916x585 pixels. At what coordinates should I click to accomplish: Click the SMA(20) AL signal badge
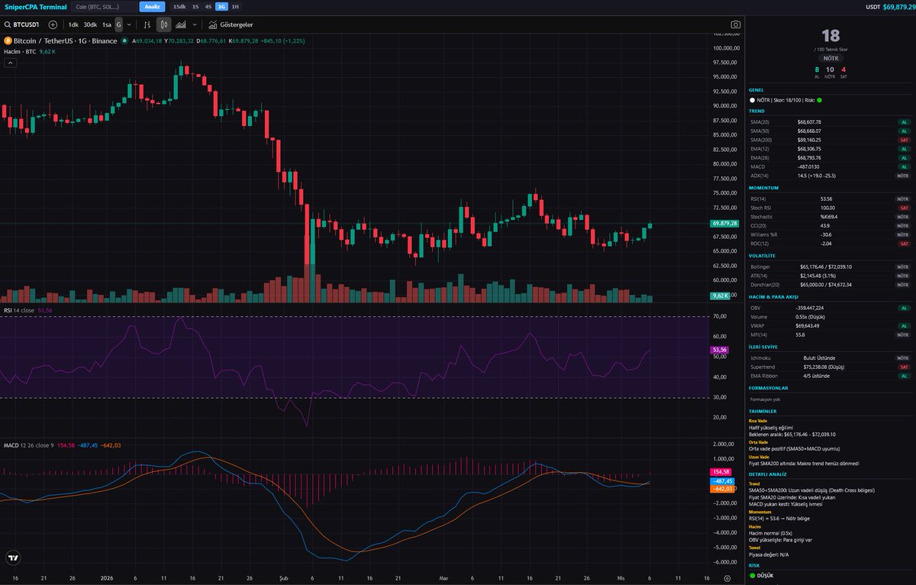904,122
